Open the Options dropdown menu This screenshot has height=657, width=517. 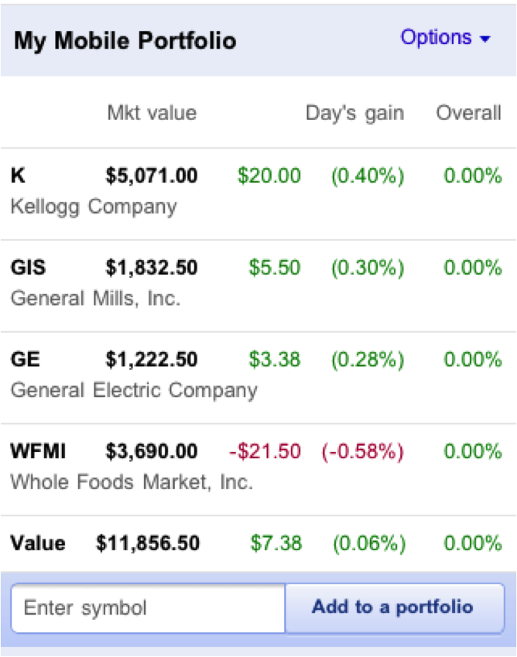(445, 38)
